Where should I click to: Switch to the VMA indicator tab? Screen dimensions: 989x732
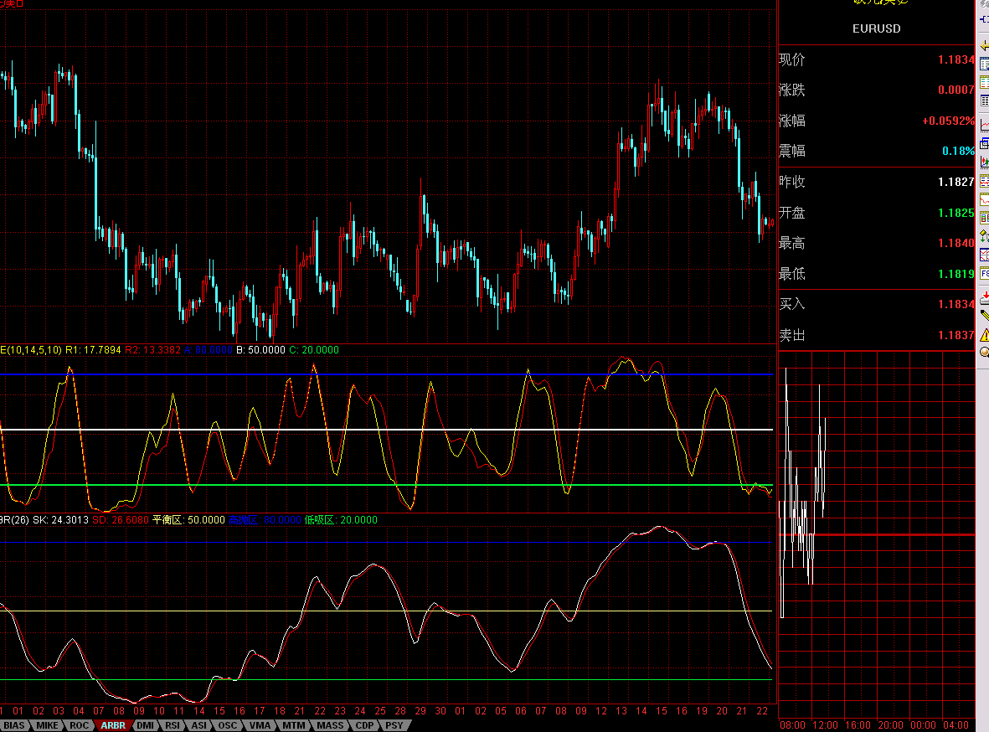click(260, 725)
